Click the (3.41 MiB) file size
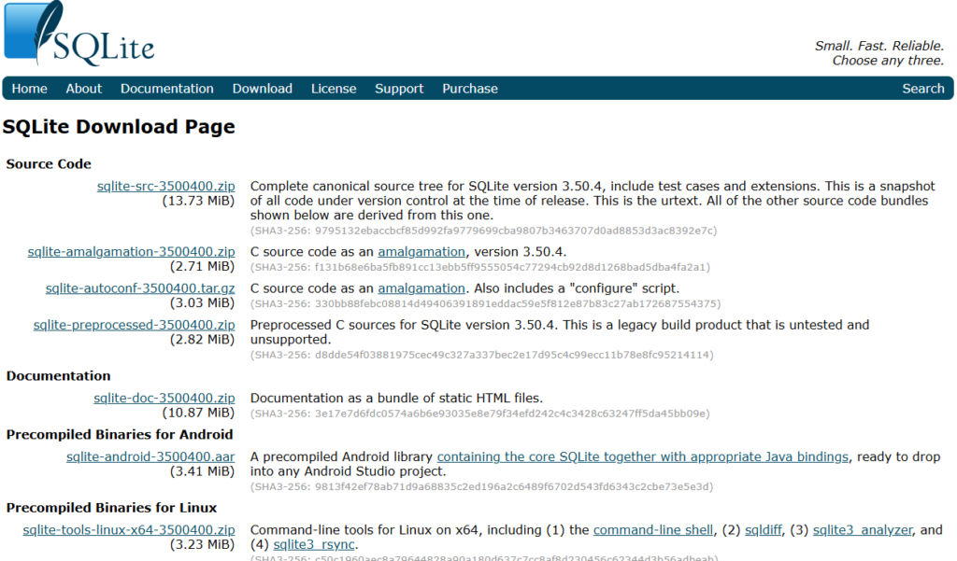 tap(202, 471)
